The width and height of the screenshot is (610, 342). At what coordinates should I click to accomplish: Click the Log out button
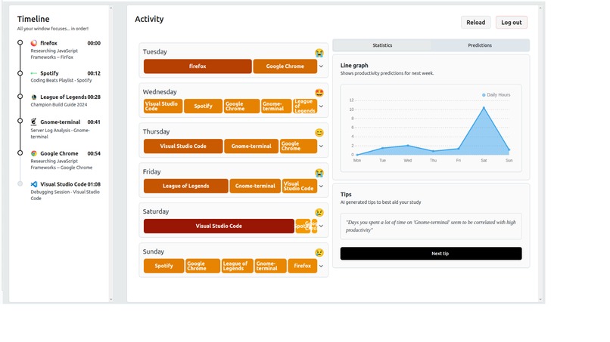click(511, 23)
